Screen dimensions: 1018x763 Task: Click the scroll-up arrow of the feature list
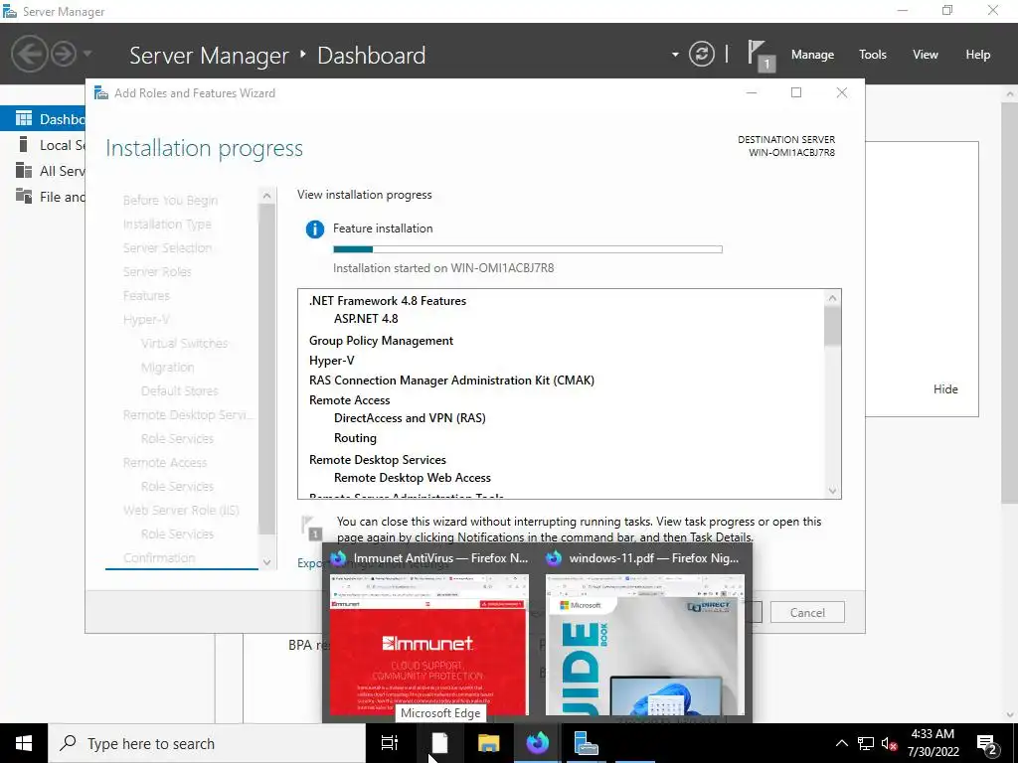pos(832,298)
